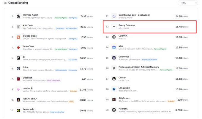This screenshot has width=202, height=119.
Task: Open the OpenClaw title link
Action: tap(29, 46)
